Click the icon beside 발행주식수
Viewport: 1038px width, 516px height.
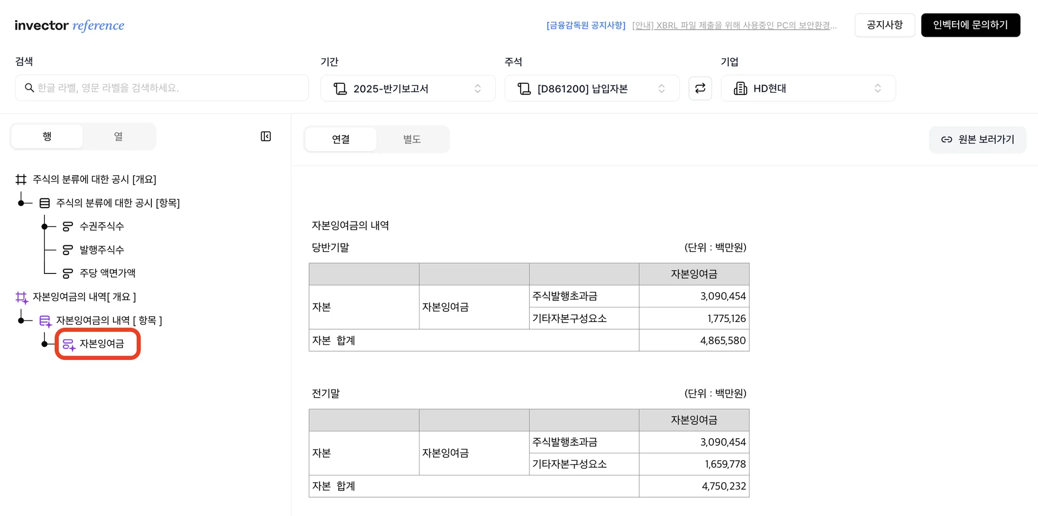tap(68, 250)
